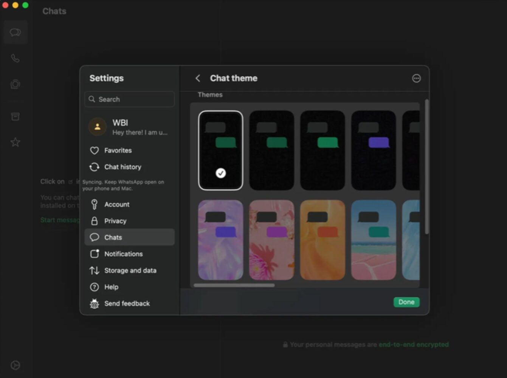Image resolution: width=507 pixels, height=378 pixels.
Task: Open the Notifications settings section
Action: pos(123,254)
